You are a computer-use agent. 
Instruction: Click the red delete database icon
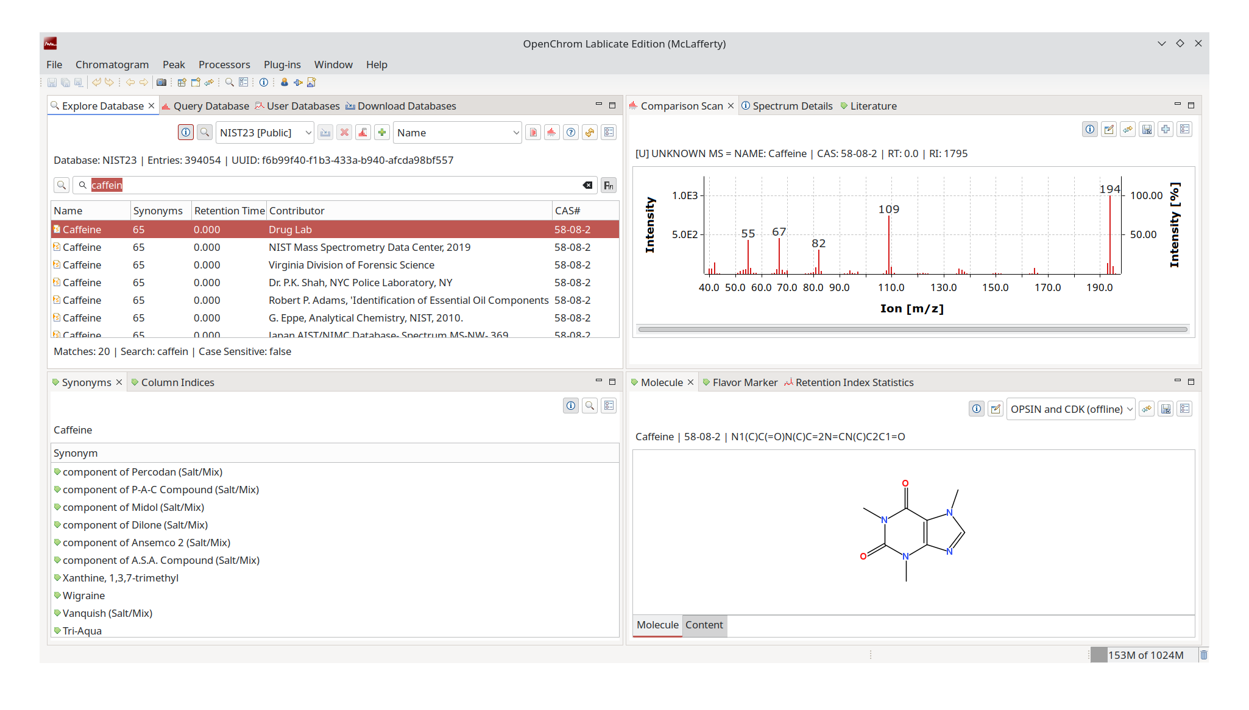point(344,132)
